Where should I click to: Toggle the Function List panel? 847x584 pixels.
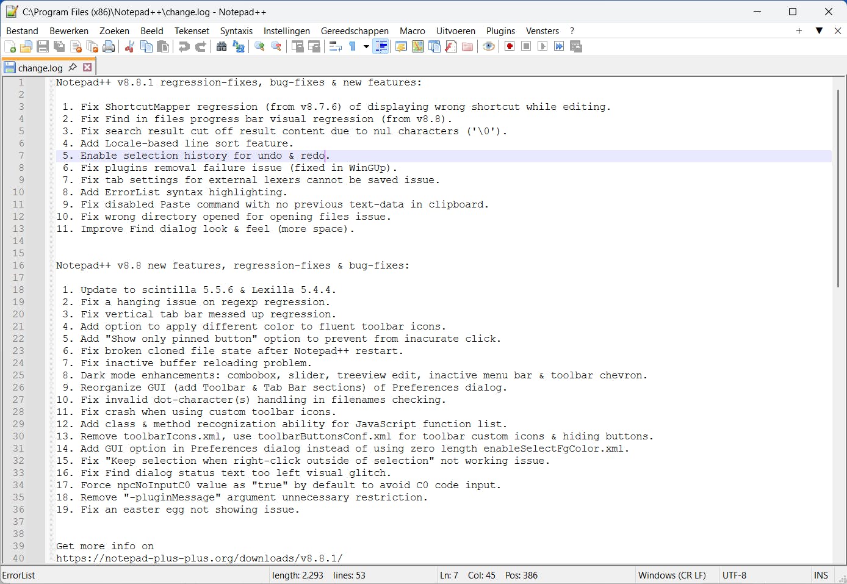point(450,46)
